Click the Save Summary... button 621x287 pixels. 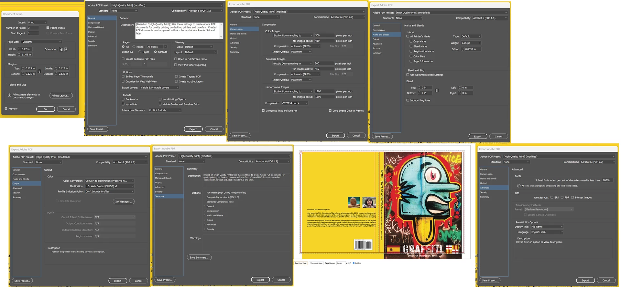199,257
